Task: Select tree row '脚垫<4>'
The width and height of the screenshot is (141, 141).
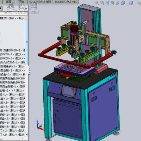Action: coord(12,127)
